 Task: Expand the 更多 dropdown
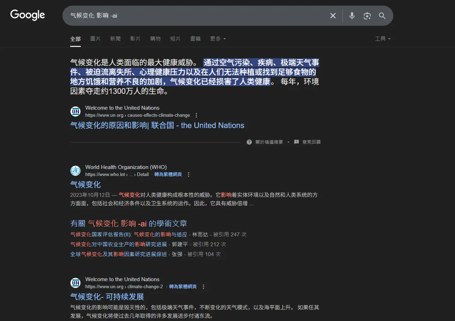pos(218,39)
